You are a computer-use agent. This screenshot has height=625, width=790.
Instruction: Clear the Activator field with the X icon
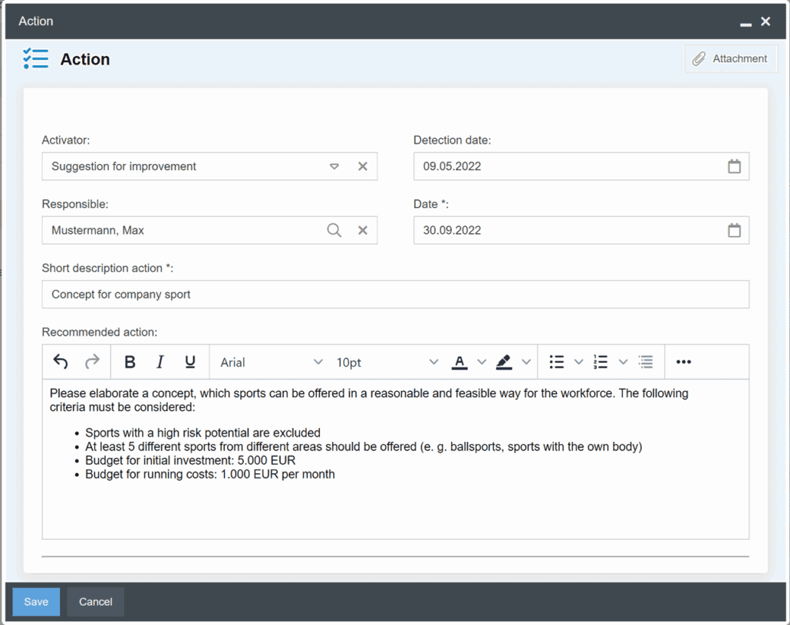(x=362, y=166)
